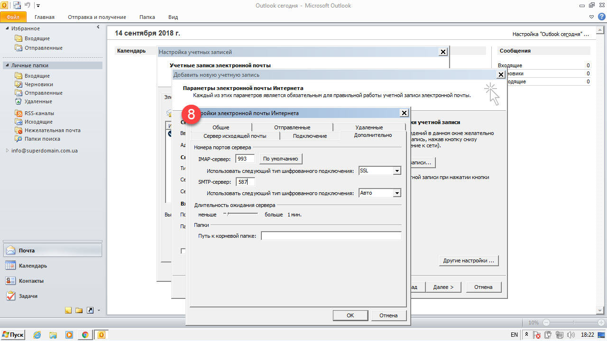Click the Shortcuts icon at navigation bottom
This screenshot has width=607, height=341.
pyautogui.click(x=90, y=310)
